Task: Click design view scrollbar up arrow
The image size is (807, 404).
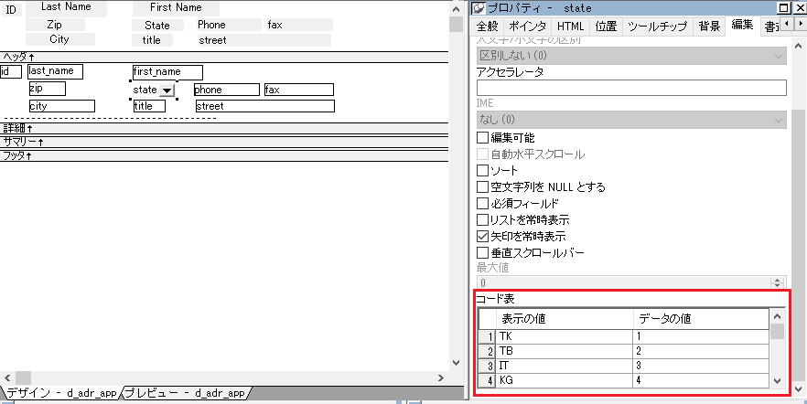Action: pyautogui.click(x=456, y=7)
